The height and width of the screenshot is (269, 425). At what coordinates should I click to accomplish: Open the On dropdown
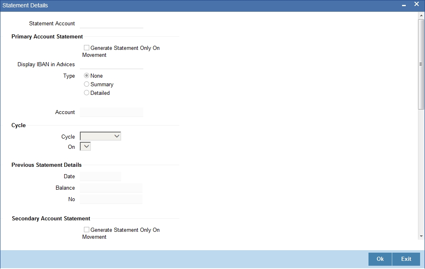coord(85,146)
